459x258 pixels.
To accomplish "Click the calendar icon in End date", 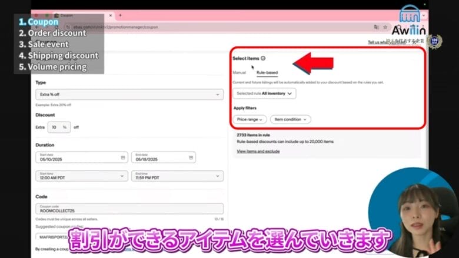I will [x=191, y=158].
